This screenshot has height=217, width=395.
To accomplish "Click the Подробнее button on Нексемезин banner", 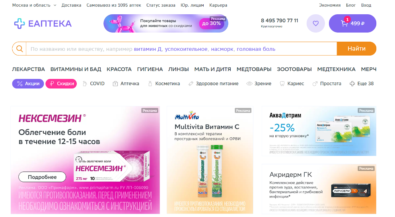I will [42, 177].
